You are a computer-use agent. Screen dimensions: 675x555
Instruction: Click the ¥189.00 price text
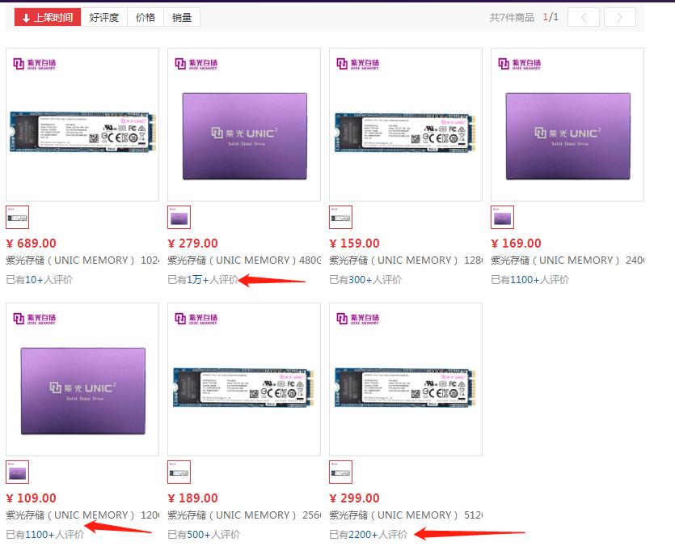(193, 498)
